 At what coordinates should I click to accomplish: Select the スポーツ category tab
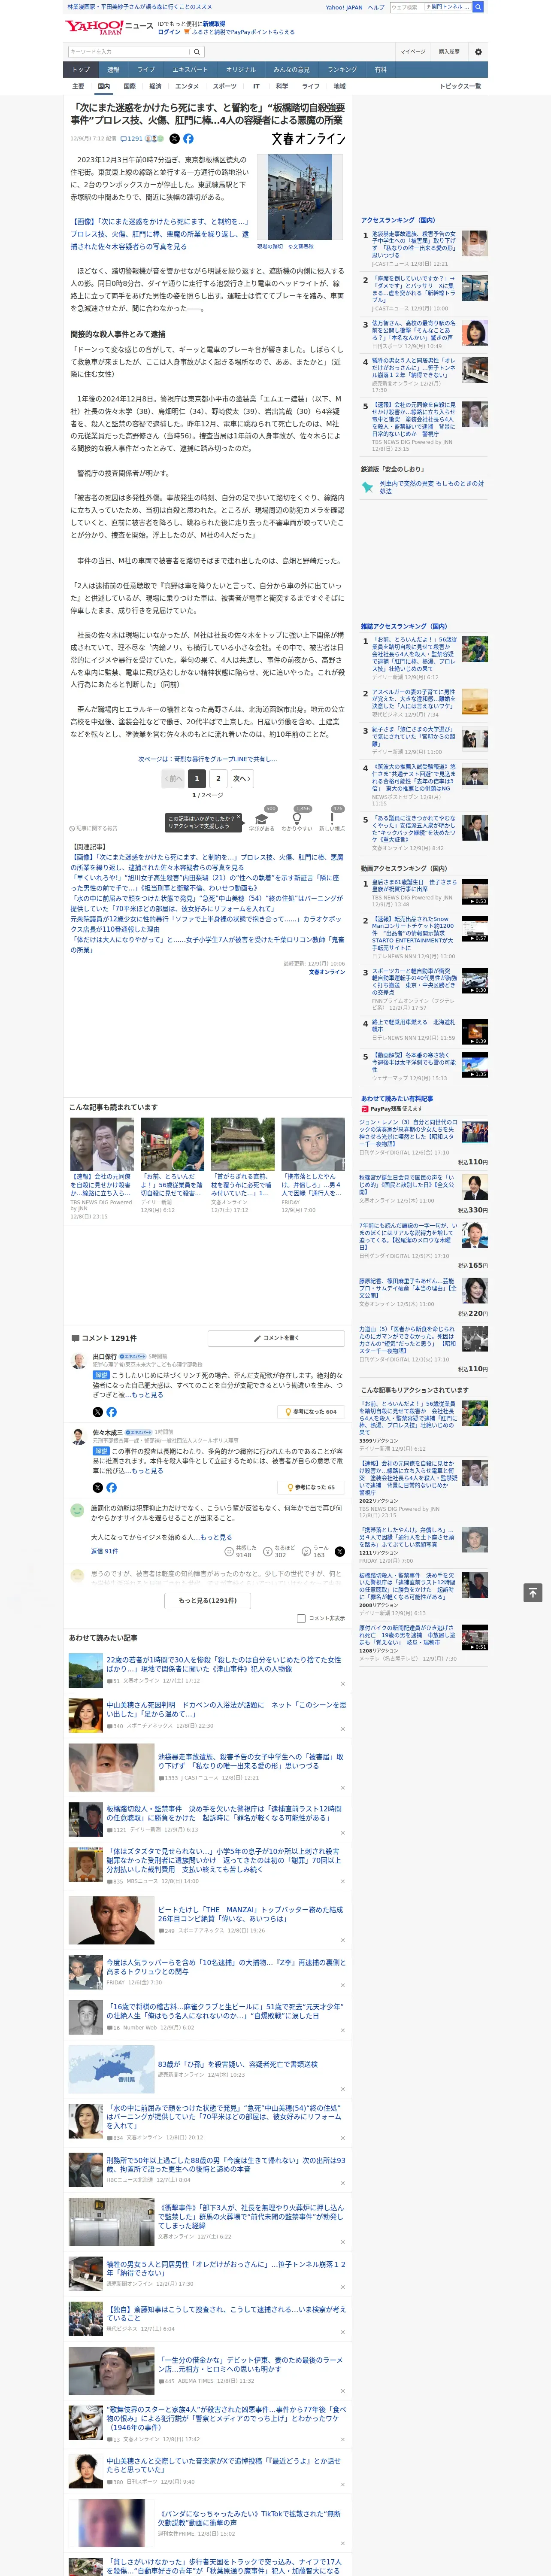(225, 86)
